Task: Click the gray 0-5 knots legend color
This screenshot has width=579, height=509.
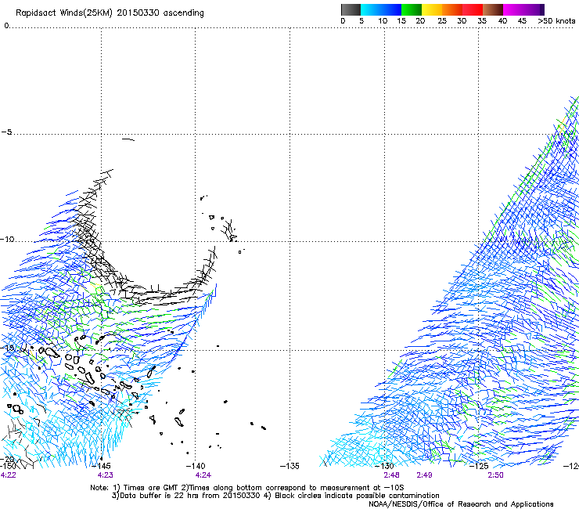Action: pyautogui.click(x=351, y=9)
